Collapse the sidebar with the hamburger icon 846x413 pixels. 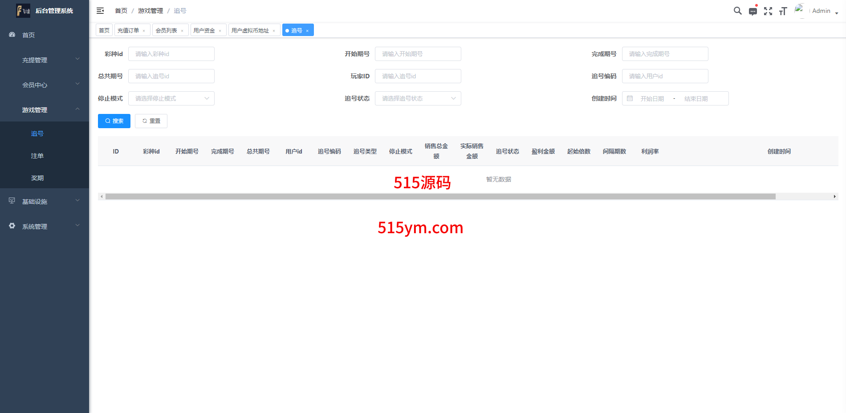[100, 11]
